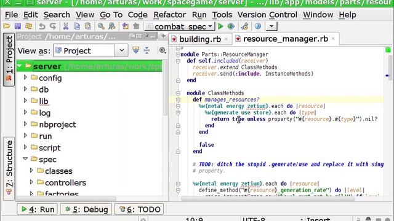Toggle Project panel docked mode icon

coord(139,37)
